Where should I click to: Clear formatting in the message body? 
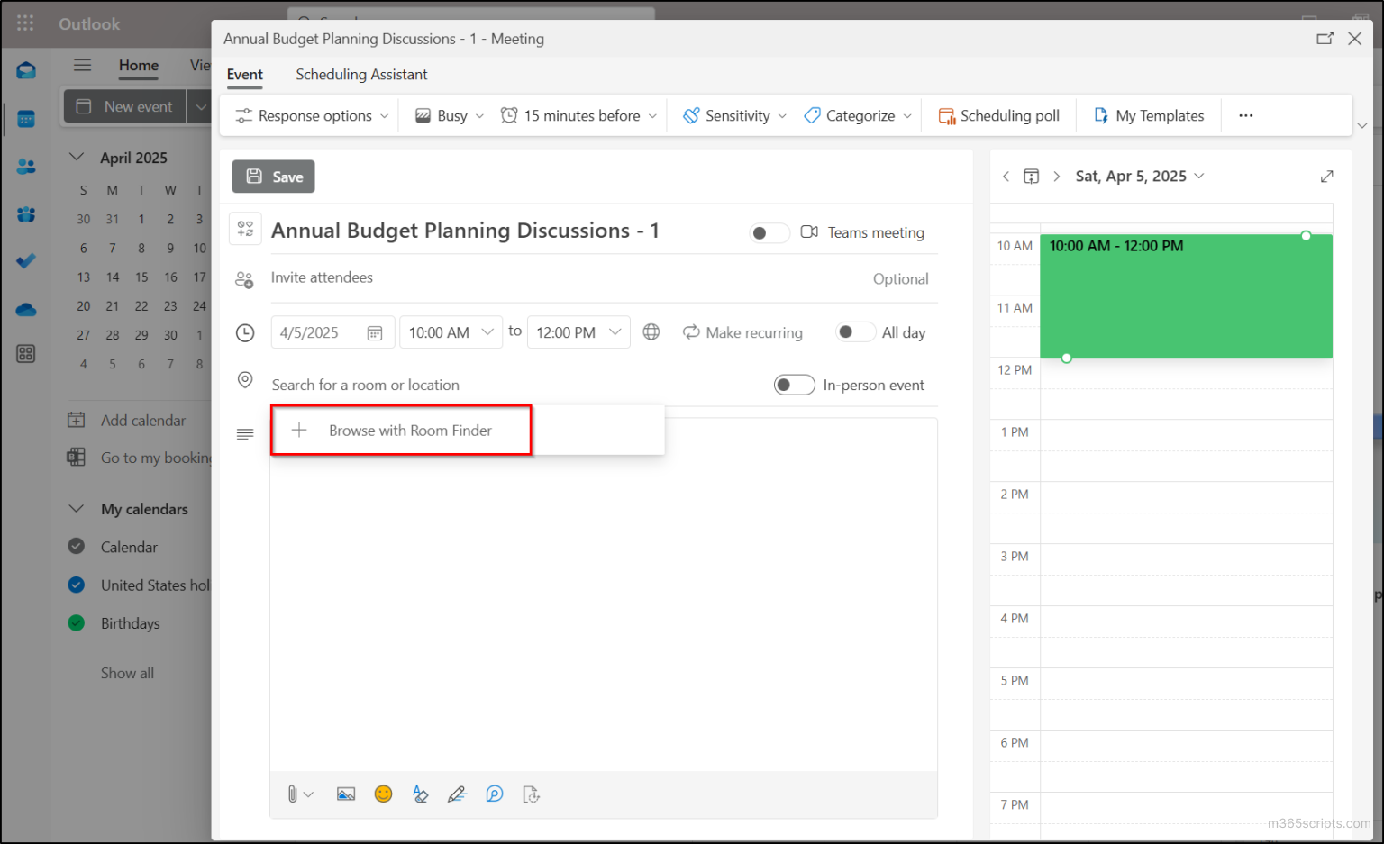420,794
